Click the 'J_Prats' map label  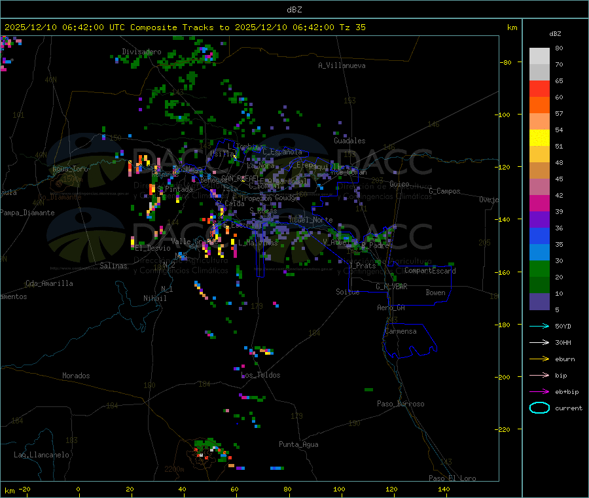tap(362, 266)
